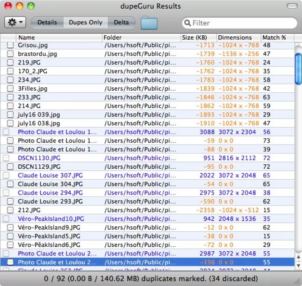
Task: Mark Claude Louise 304.JPG as duplicate
Action: pyautogui.click(x=10, y=184)
